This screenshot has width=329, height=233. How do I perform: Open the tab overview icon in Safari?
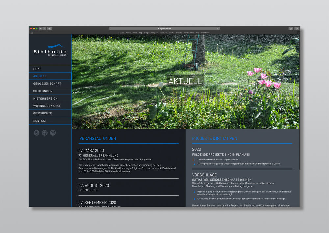(x=297, y=29)
